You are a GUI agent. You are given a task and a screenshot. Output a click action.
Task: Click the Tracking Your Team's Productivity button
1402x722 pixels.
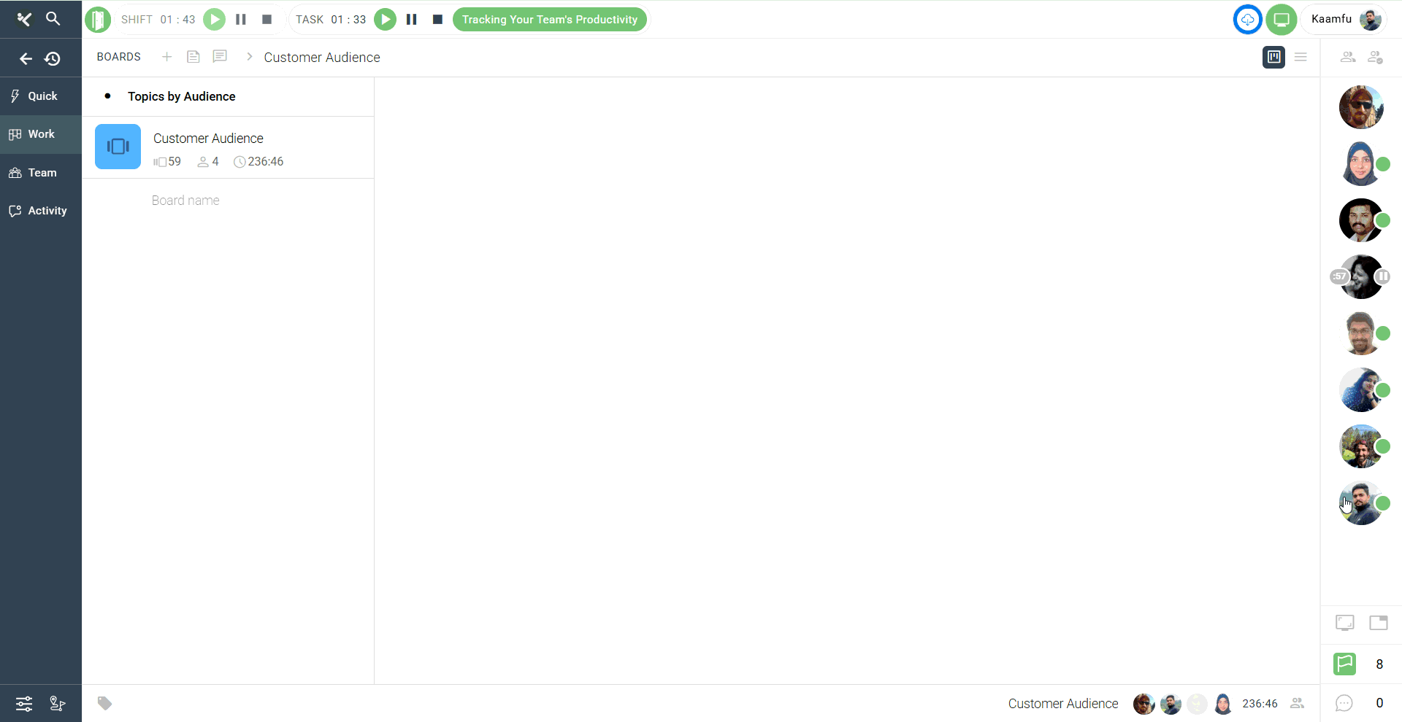point(549,20)
